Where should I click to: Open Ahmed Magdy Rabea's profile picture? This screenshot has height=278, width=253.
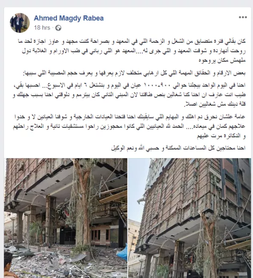point(20,23)
